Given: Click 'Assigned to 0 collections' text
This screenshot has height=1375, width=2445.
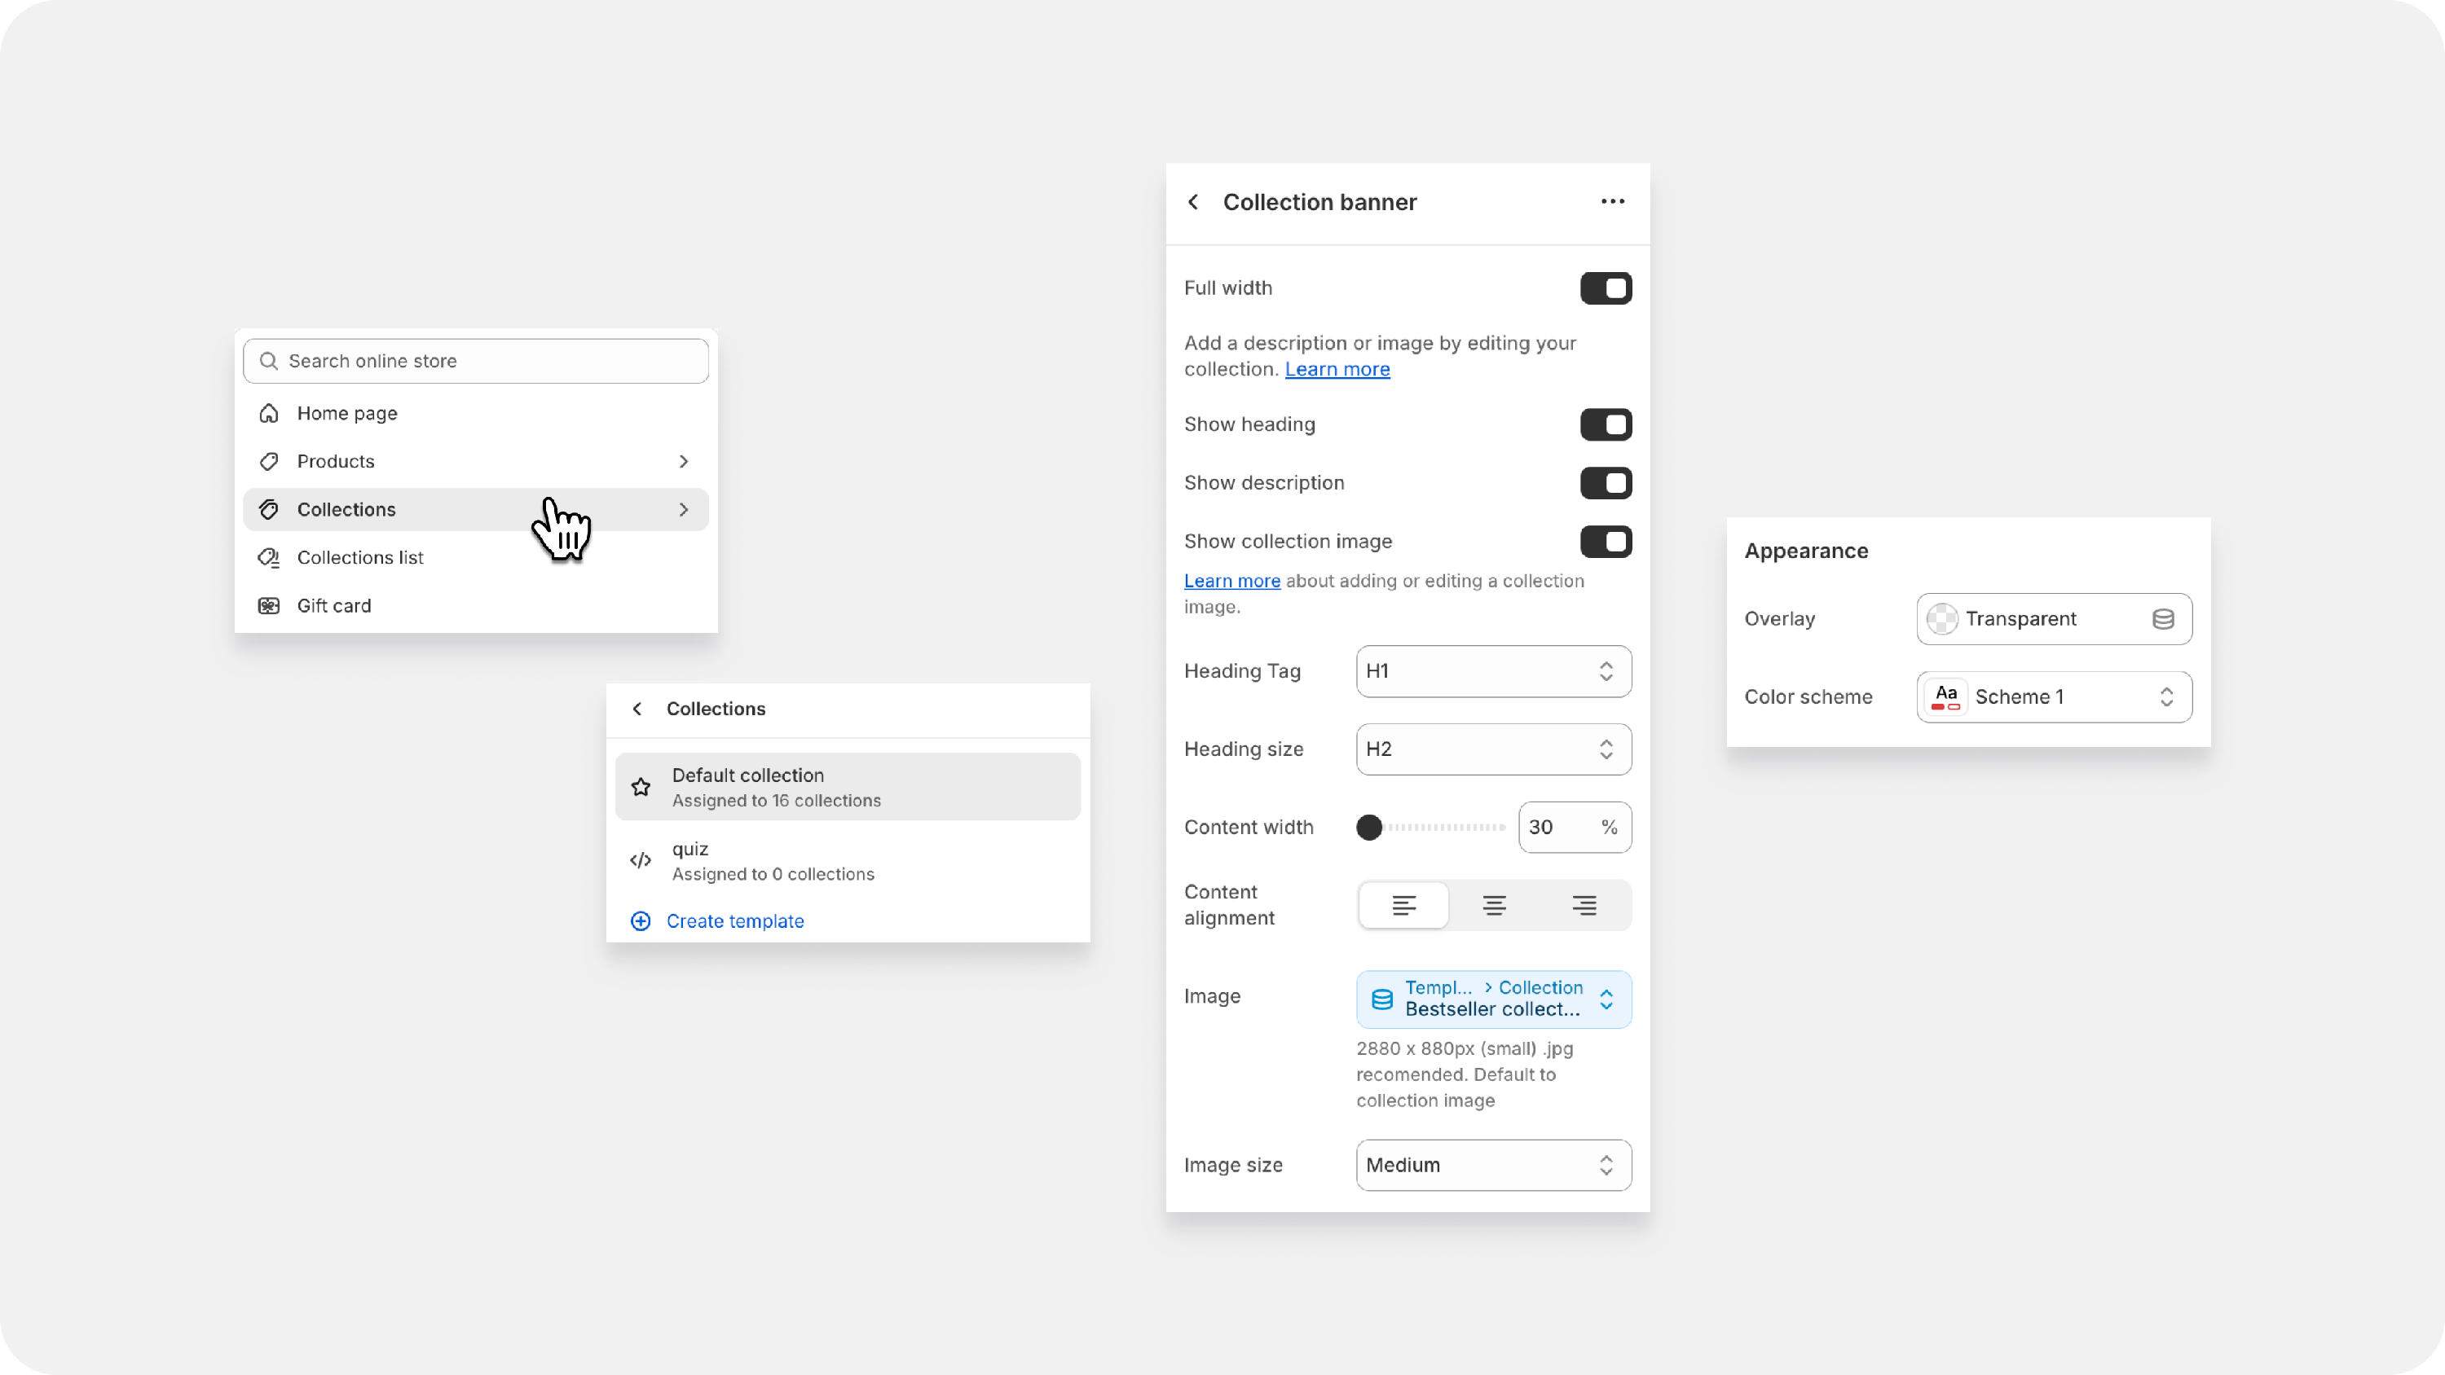Looking at the screenshot, I should [x=773, y=874].
